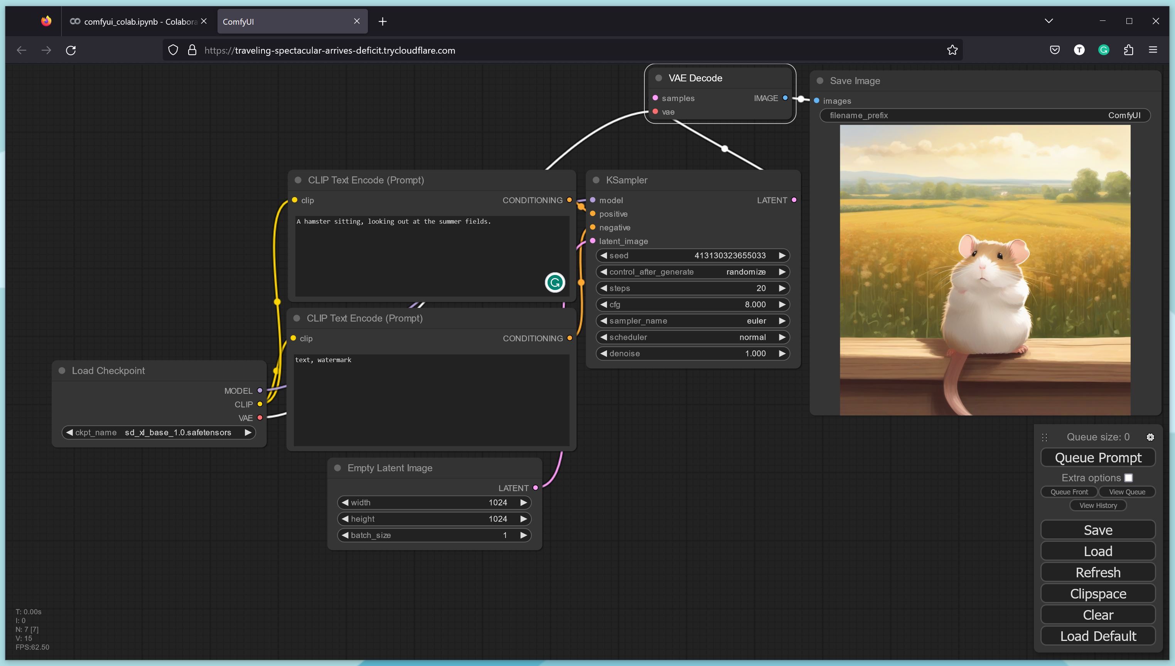Open the ComfyUI menu settings gear
The image size is (1175, 666).
click(1150, 437)
